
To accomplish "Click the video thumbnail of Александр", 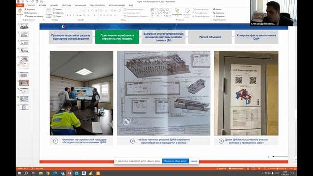I will click(x=274, y=13).
